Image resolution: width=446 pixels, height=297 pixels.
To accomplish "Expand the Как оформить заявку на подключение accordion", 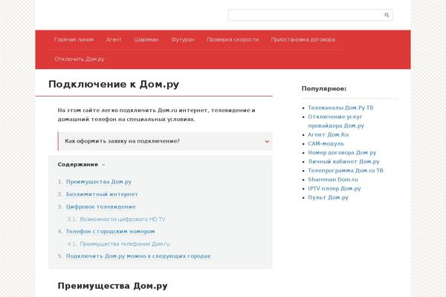I will point(165,141).
